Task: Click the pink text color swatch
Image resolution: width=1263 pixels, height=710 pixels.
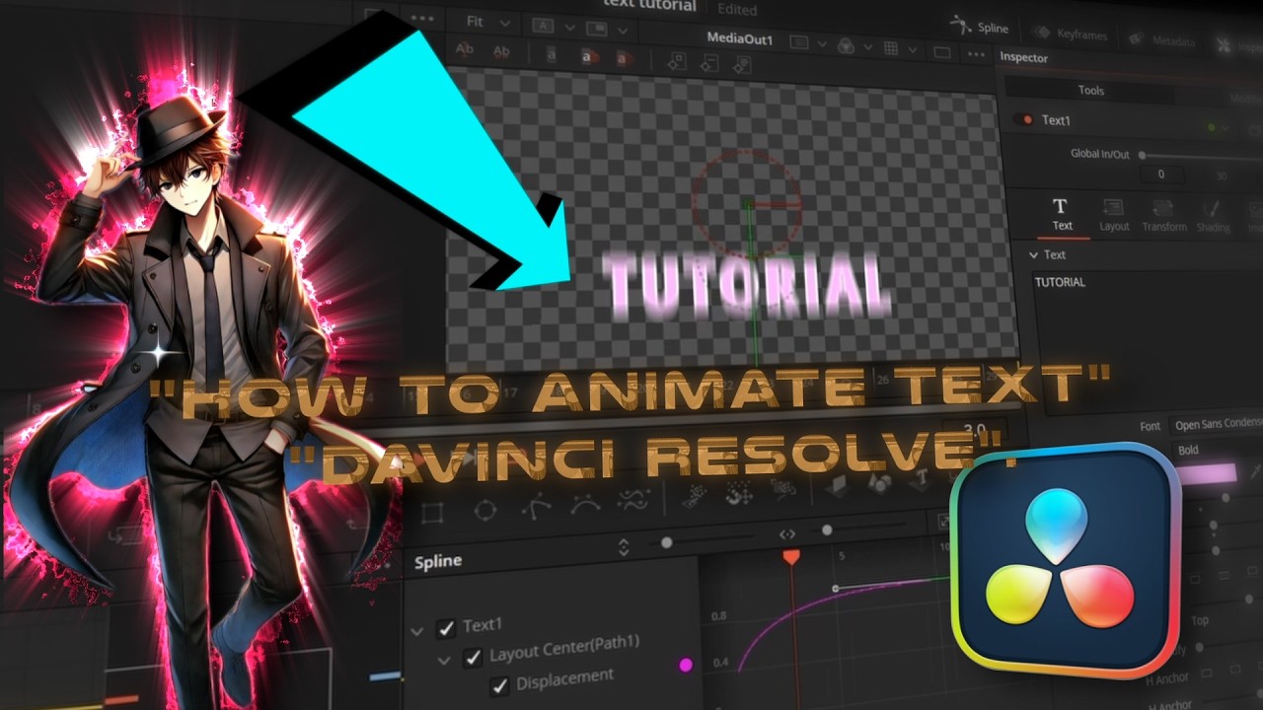Action: point(1206,473)
